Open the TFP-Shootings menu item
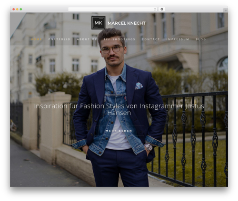238x201 pixels. pyautogui.click(x=119, y=39)
